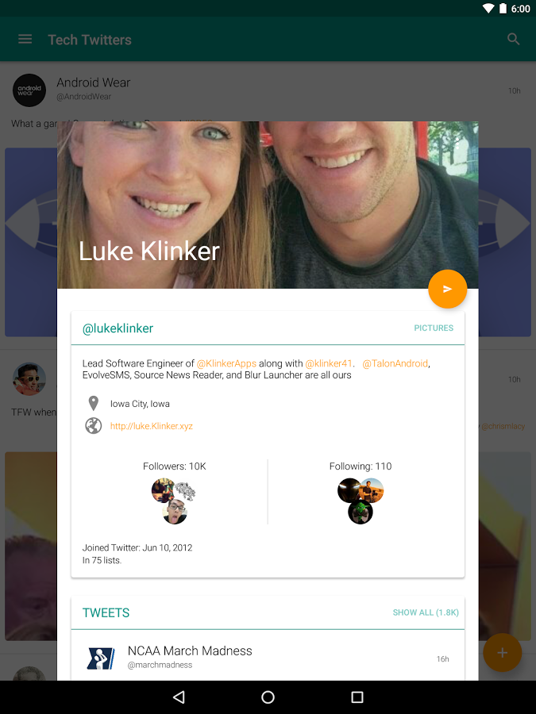Viewport: 536px width, 714px height.
Task: View Followers: 10K avatar cluster
Action: click(174, 501)
